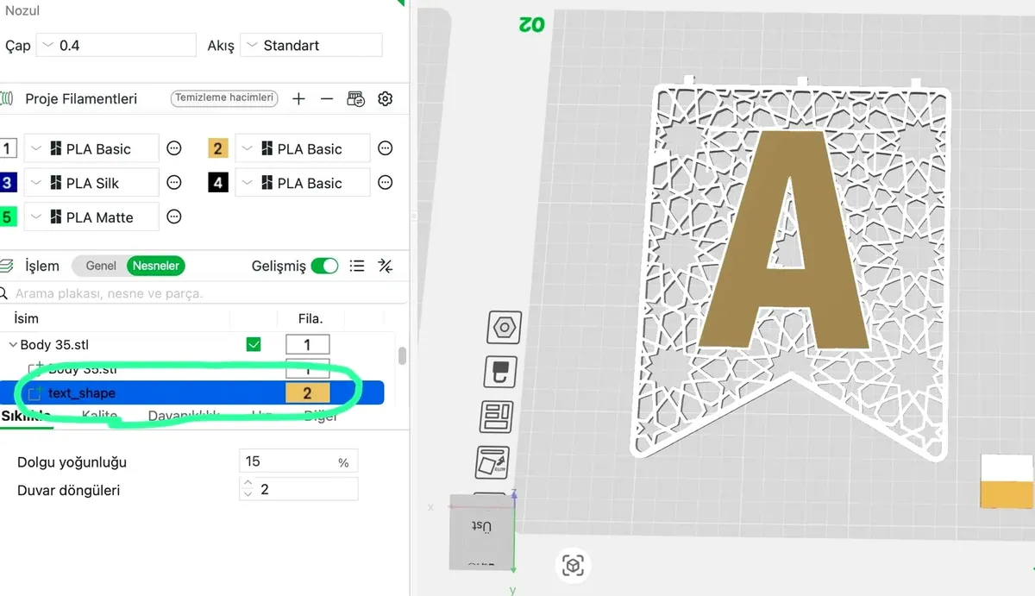This screenshot has height=596, width=1035.
Task: Click the compare presets arrows icon
Action: click(386, 267)
